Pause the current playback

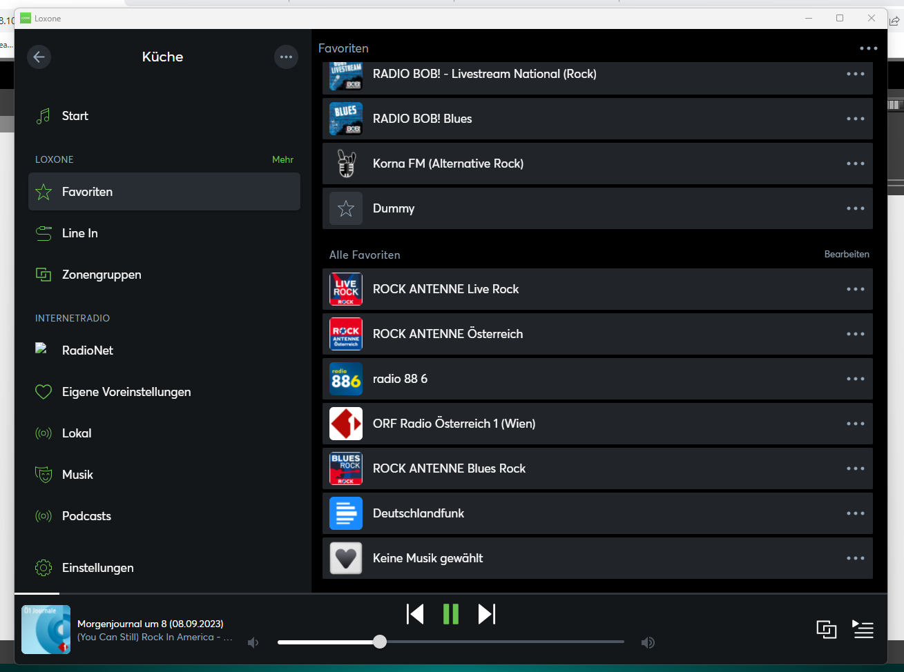click(451, 614)
